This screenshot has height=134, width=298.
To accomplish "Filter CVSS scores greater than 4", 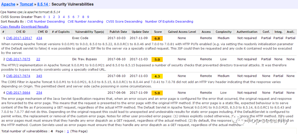I will coord(64,17).
